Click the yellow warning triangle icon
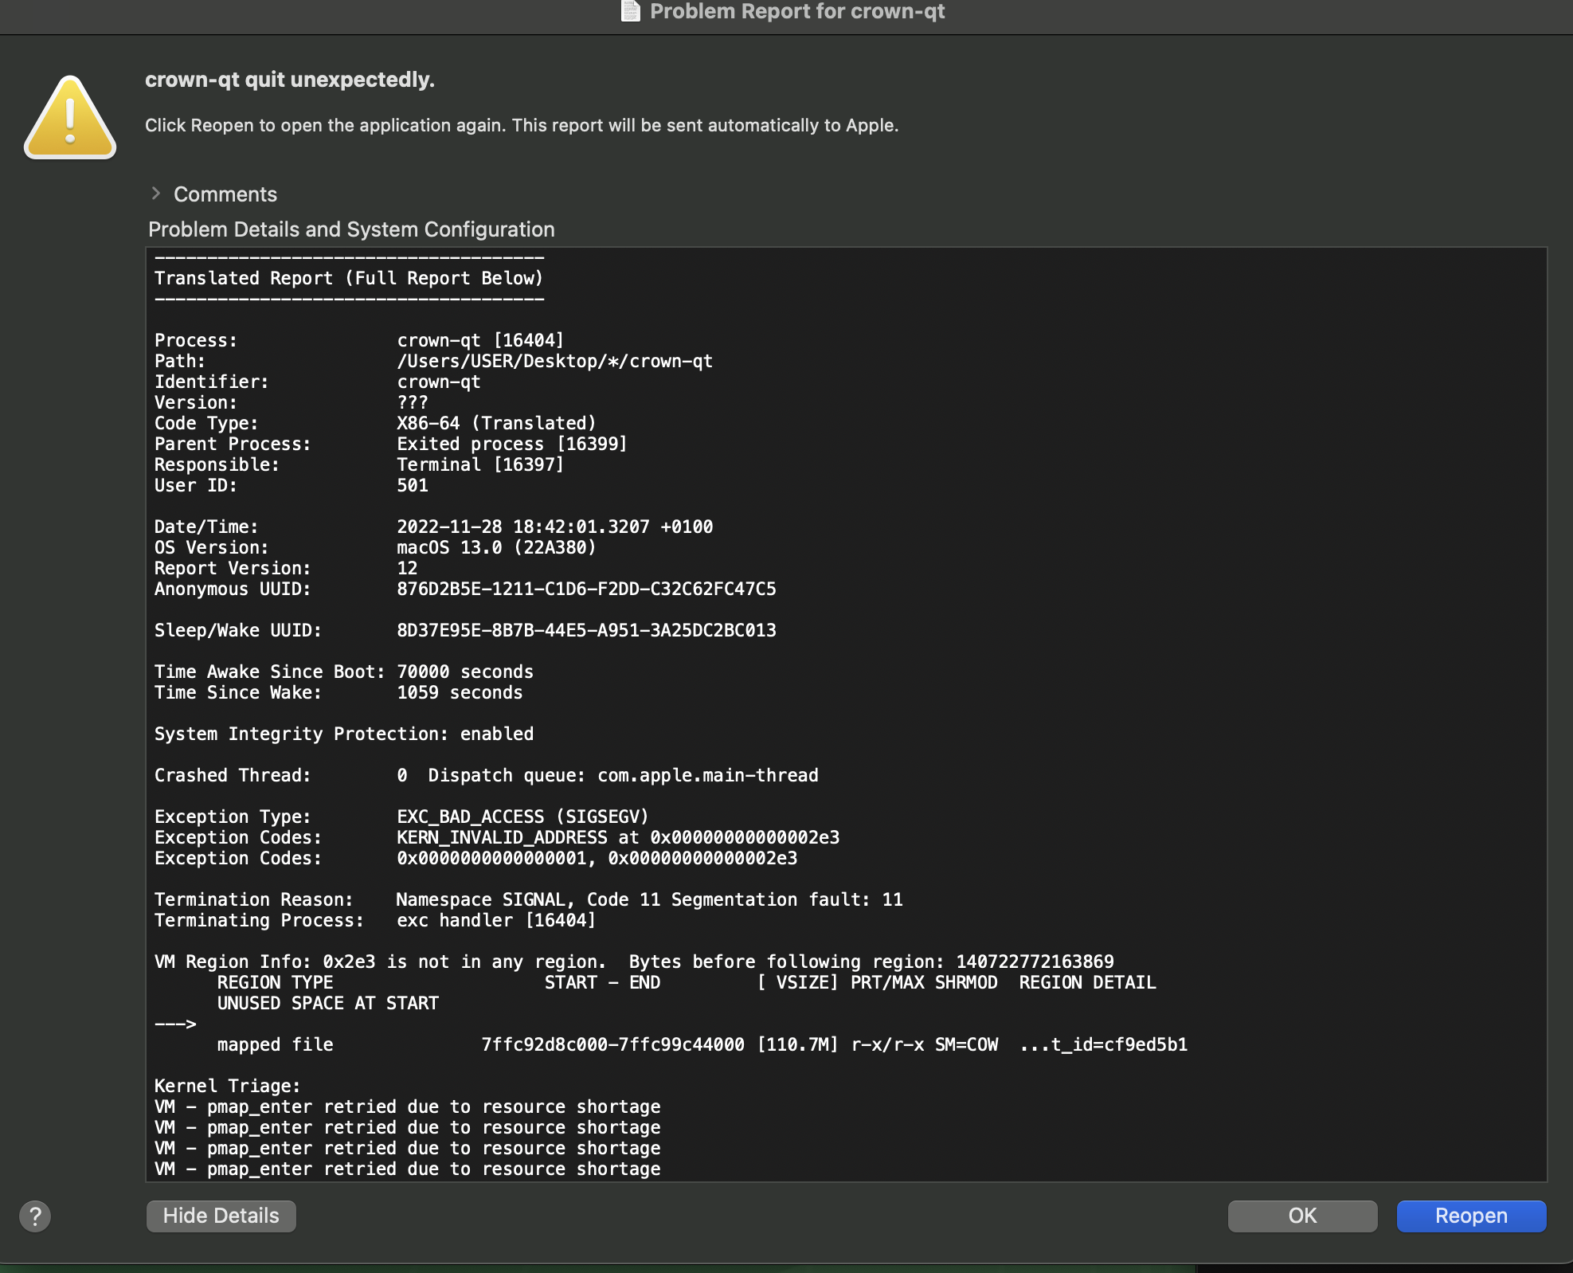 [x=70, y=119]
